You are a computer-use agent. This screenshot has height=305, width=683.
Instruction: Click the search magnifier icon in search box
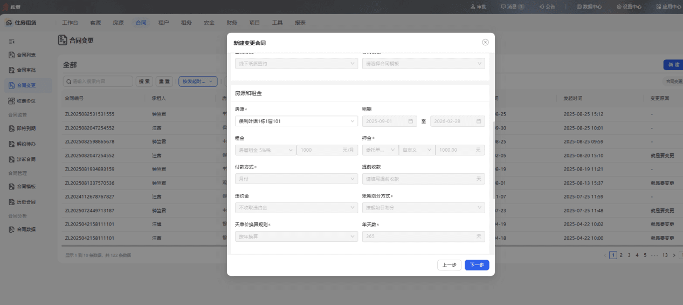click(69, 82)
